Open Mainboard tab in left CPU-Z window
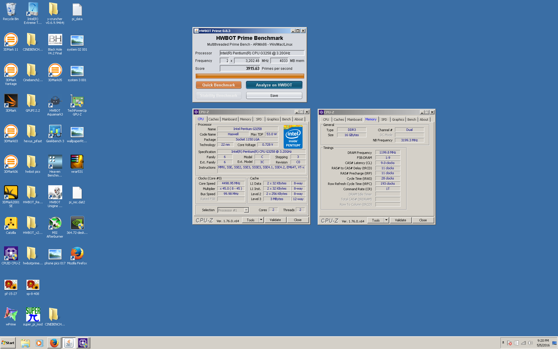 (229, 119)
